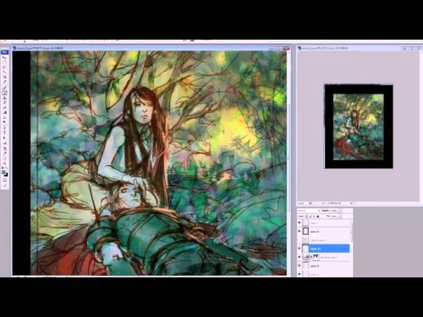
Task: Click zoom percentage field in small document window
Action: pyautogui.click(x=301, y=204)
